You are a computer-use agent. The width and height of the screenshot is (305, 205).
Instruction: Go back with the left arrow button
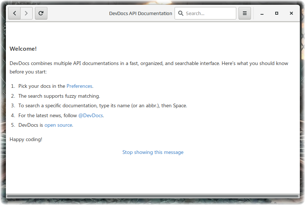pos(14,13)
